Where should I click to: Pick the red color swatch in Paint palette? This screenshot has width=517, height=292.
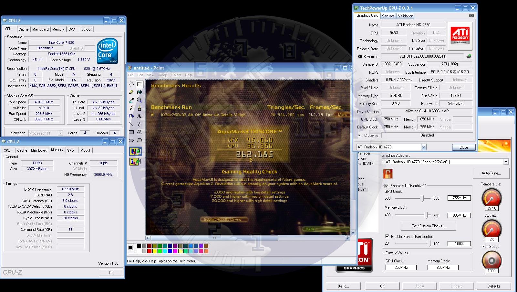[x=149, y=251]
